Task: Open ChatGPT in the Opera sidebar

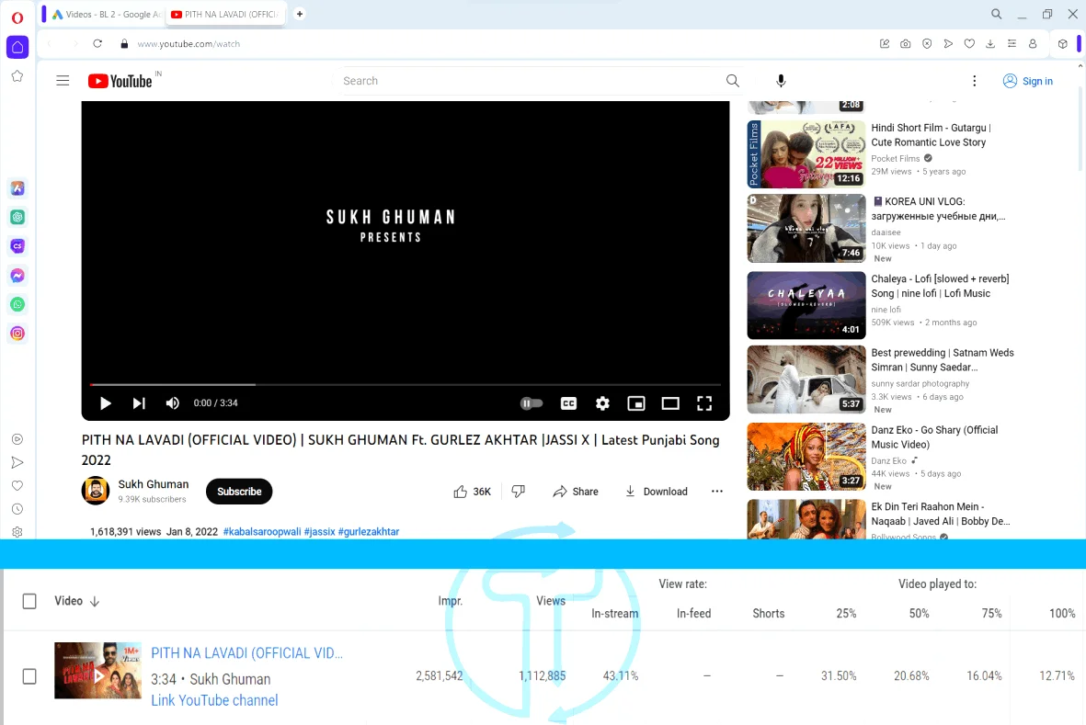Action: pos(17,217)
